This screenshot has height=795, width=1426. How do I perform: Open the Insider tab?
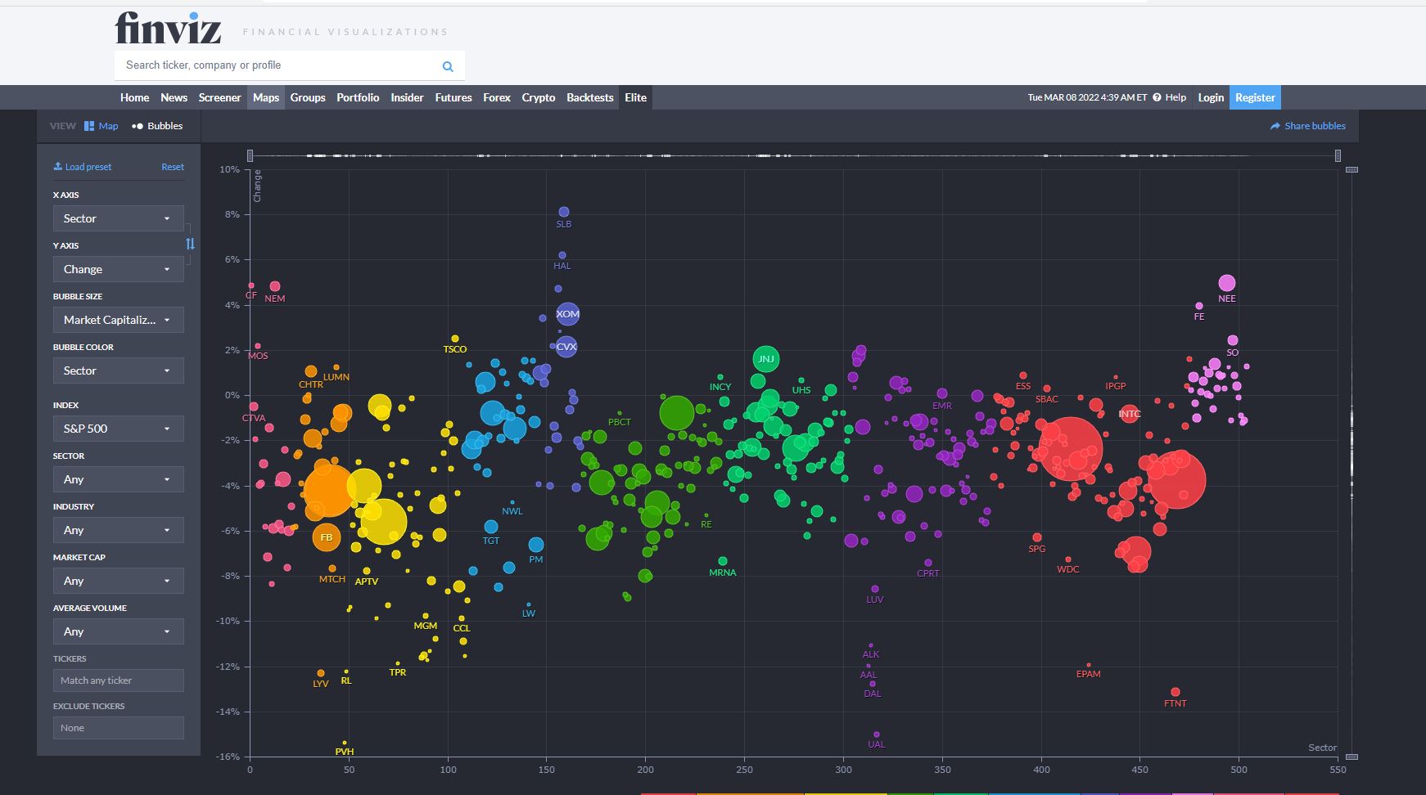click(x=407, y=97)
